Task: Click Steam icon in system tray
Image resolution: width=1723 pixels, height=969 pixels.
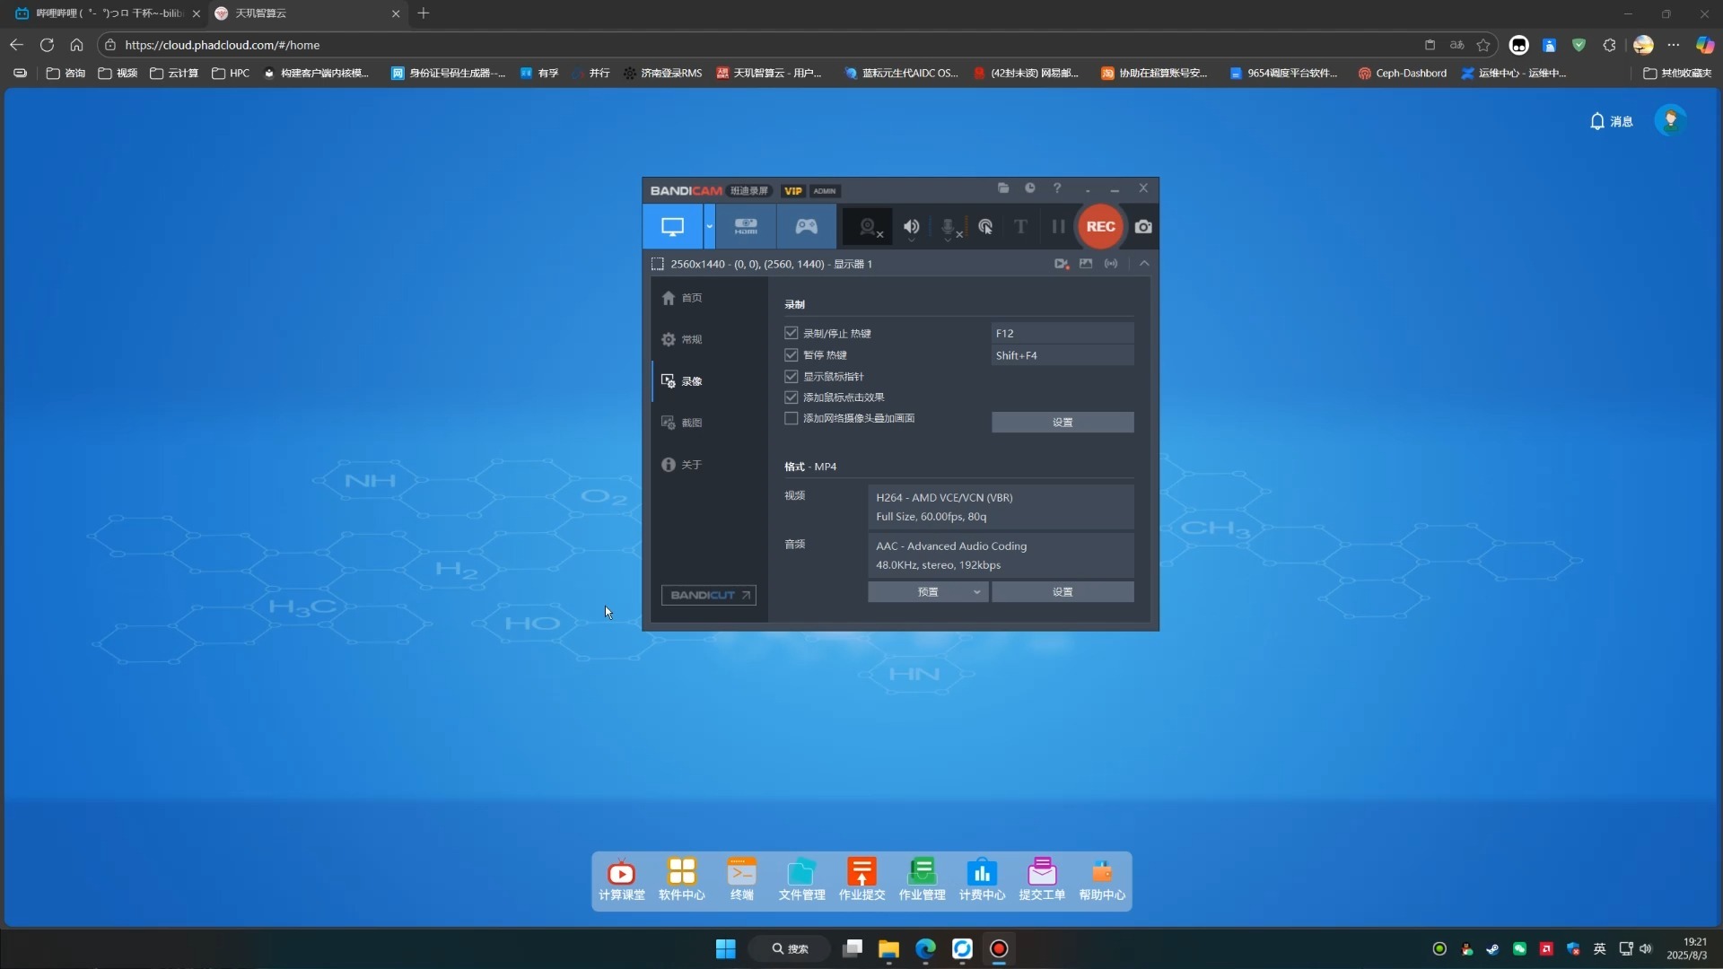Action: (x=1492, y=949)
